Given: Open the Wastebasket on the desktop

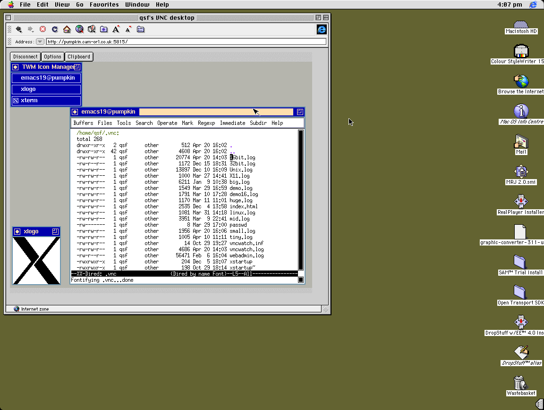Looking at the screenshot, I should 519,382.
